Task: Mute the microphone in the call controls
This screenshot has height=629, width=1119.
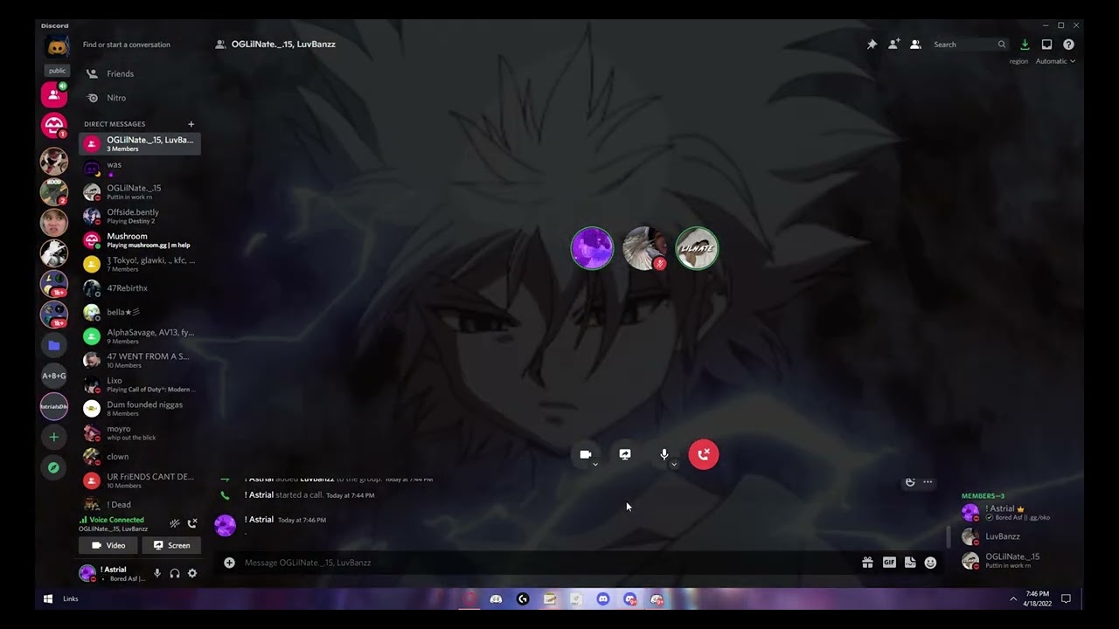Action: [x=664, y=454]
